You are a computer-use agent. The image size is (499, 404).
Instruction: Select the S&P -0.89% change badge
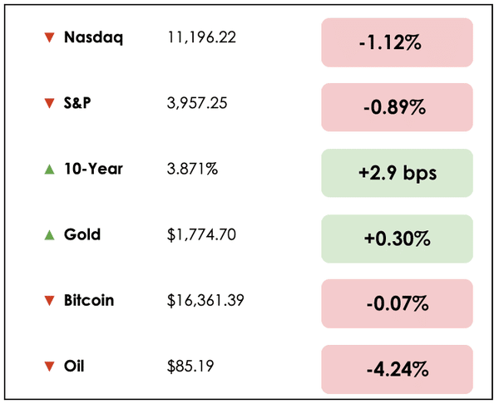[x=397, y=107]
